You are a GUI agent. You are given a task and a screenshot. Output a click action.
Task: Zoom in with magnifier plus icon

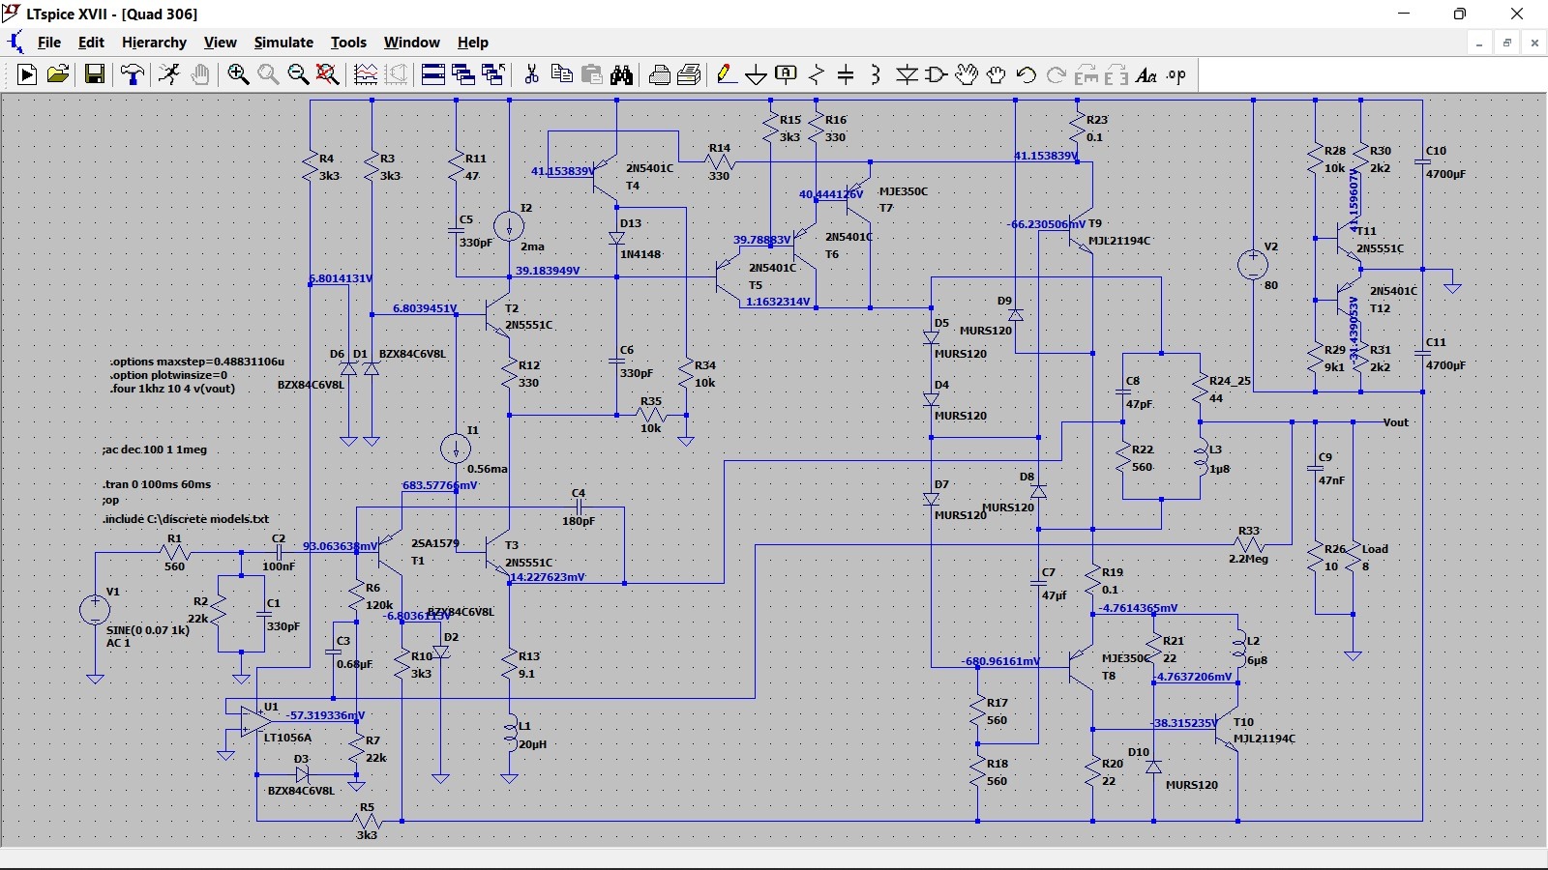(x=238, y=74)
